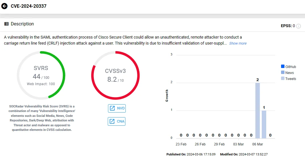The height and width of the screenshot is (158, 305).
Task: Toggle GitHub legend series
Action: pos(288,67)
